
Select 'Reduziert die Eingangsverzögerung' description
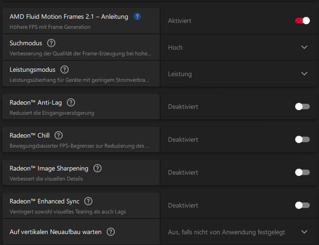pos(52,113)
